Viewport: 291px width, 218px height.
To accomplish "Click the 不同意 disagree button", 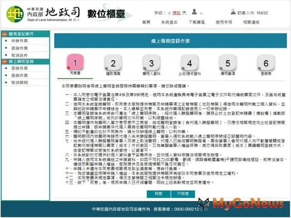I will (183, 194).
